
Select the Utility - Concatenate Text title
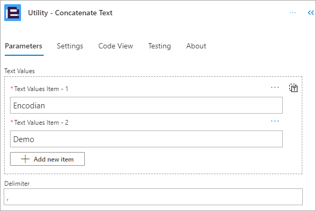pos(70,13)
